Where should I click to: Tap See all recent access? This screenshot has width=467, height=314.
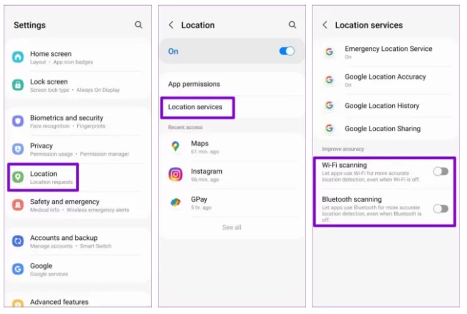[x=231, y=227]
